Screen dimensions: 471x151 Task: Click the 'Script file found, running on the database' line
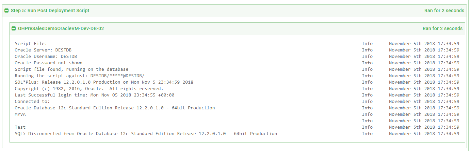click(71, 69)
